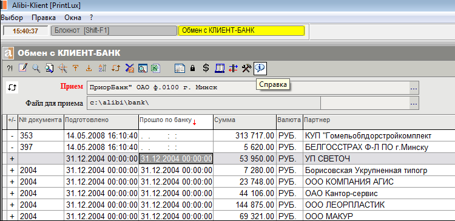
Task: Click the blue table grid icon
Action: point(220,69)
